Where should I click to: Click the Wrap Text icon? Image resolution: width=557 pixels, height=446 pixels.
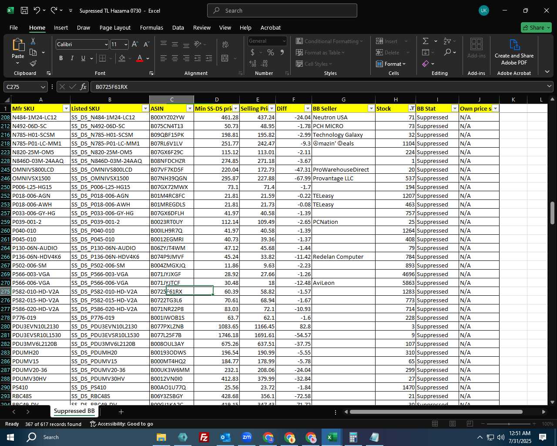(x=225, y=44)
